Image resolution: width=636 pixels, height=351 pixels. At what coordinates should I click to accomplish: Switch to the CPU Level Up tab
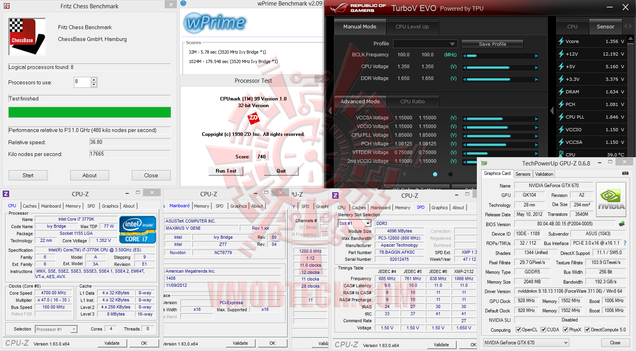coord(412,26)
